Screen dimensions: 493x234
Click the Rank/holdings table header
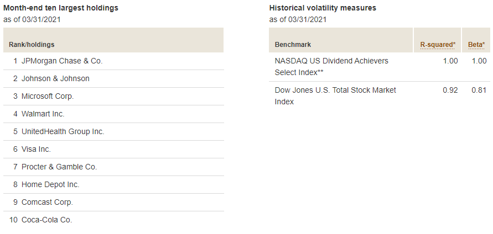click(x=32, y=45)
